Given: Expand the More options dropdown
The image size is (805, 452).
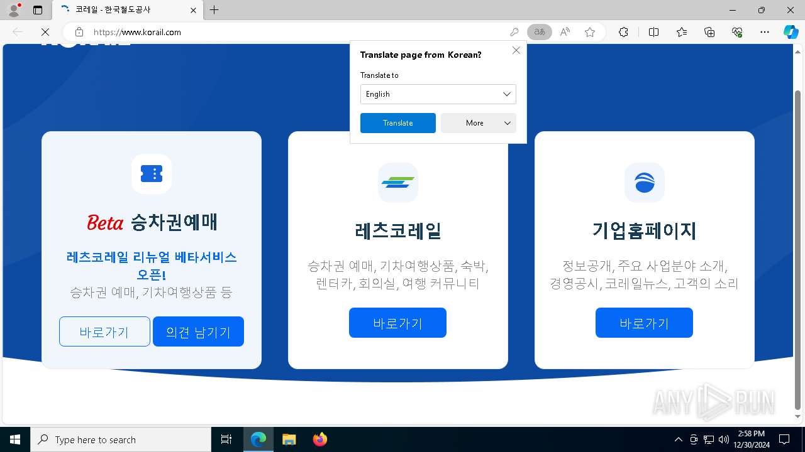Looking at the screenshot, I should pos(479,123).
